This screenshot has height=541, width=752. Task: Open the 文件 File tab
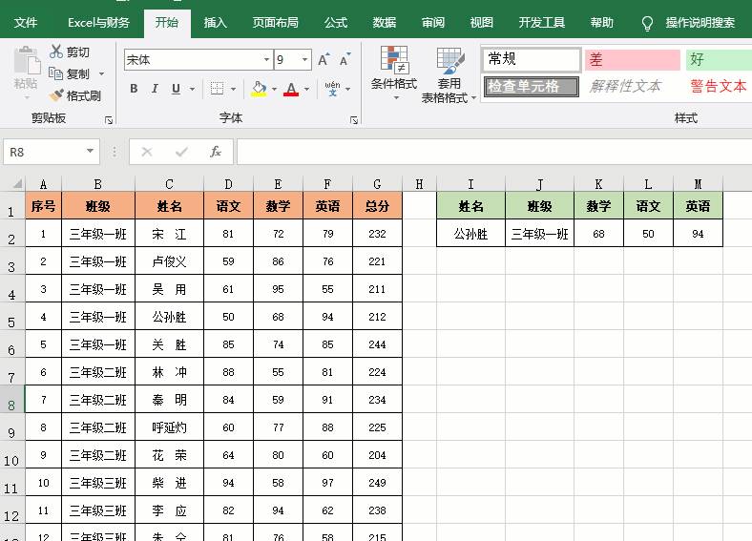[x=26, y=23]
